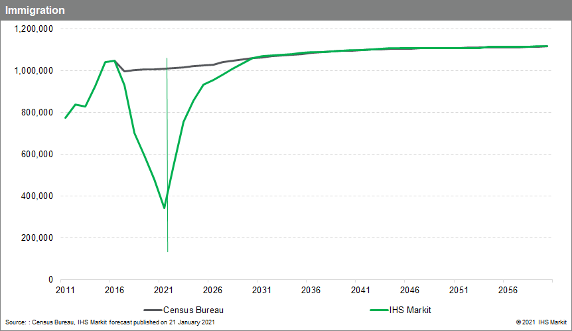The width and height of the screenshot is (572, 331).
Task: Select the 2031 x-axis tick label
Action: point(262,291)
